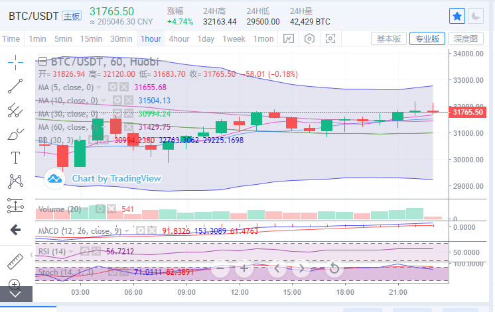This screenshot has height=312, width=495.
Task: Add to favorites with star icon
Action: pos(457,16)
